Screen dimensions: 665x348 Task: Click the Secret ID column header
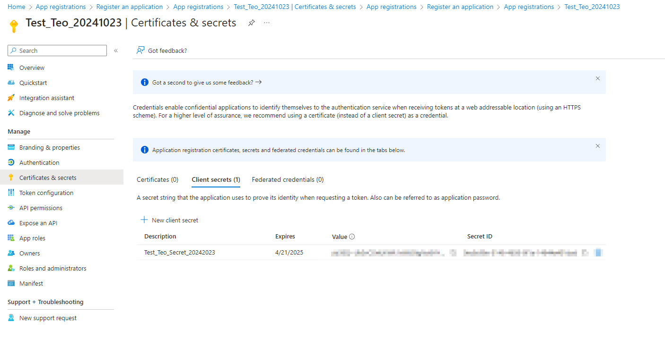coord(480,236)
